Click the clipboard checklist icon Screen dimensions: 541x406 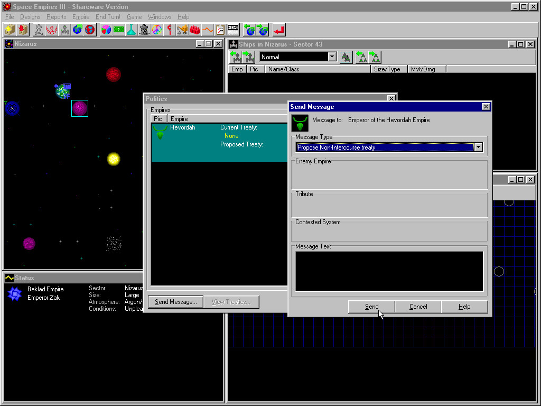pyautogui.click(x=220, y=30)
